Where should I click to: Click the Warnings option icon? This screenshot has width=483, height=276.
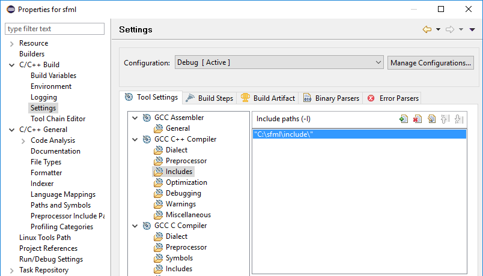159,204
